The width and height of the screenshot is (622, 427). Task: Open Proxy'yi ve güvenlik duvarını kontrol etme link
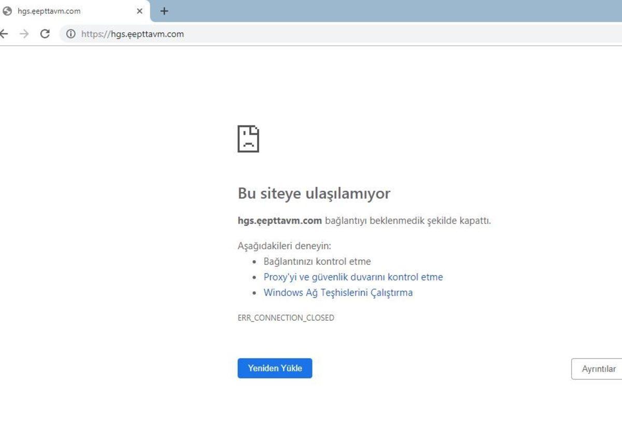pos(353,277)
